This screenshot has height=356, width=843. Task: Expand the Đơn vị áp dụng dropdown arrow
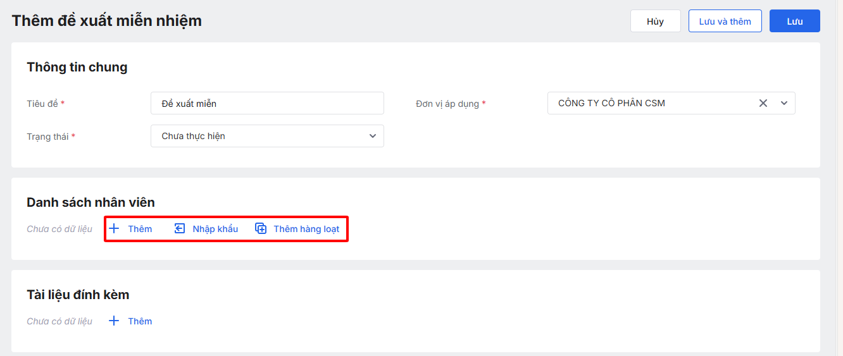(784, 103)
